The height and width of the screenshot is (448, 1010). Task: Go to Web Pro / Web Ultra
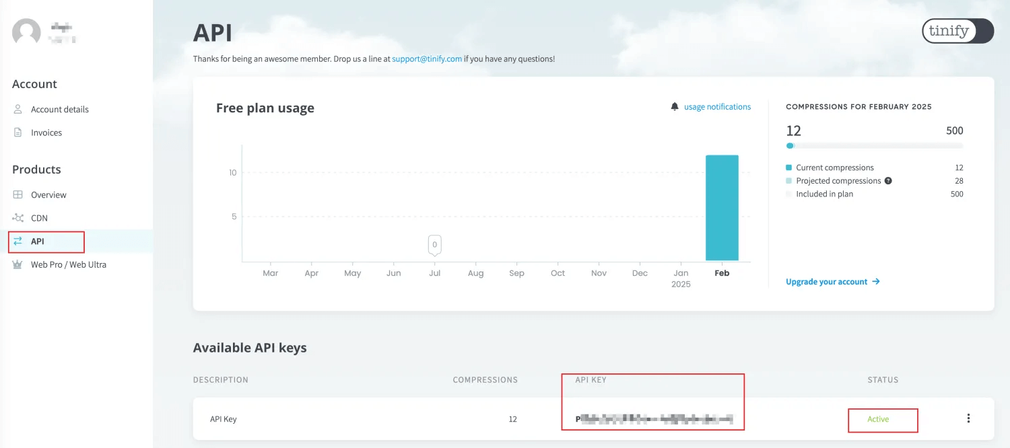[68, 264]
